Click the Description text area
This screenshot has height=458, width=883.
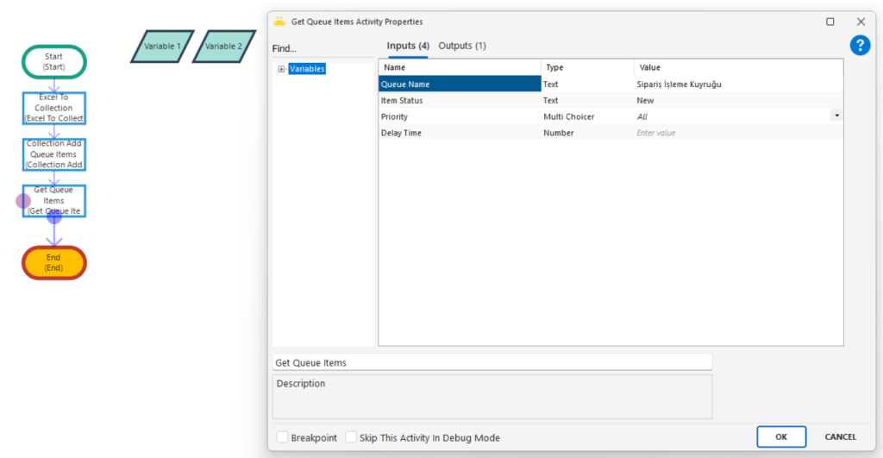click(x=492, y=397)
